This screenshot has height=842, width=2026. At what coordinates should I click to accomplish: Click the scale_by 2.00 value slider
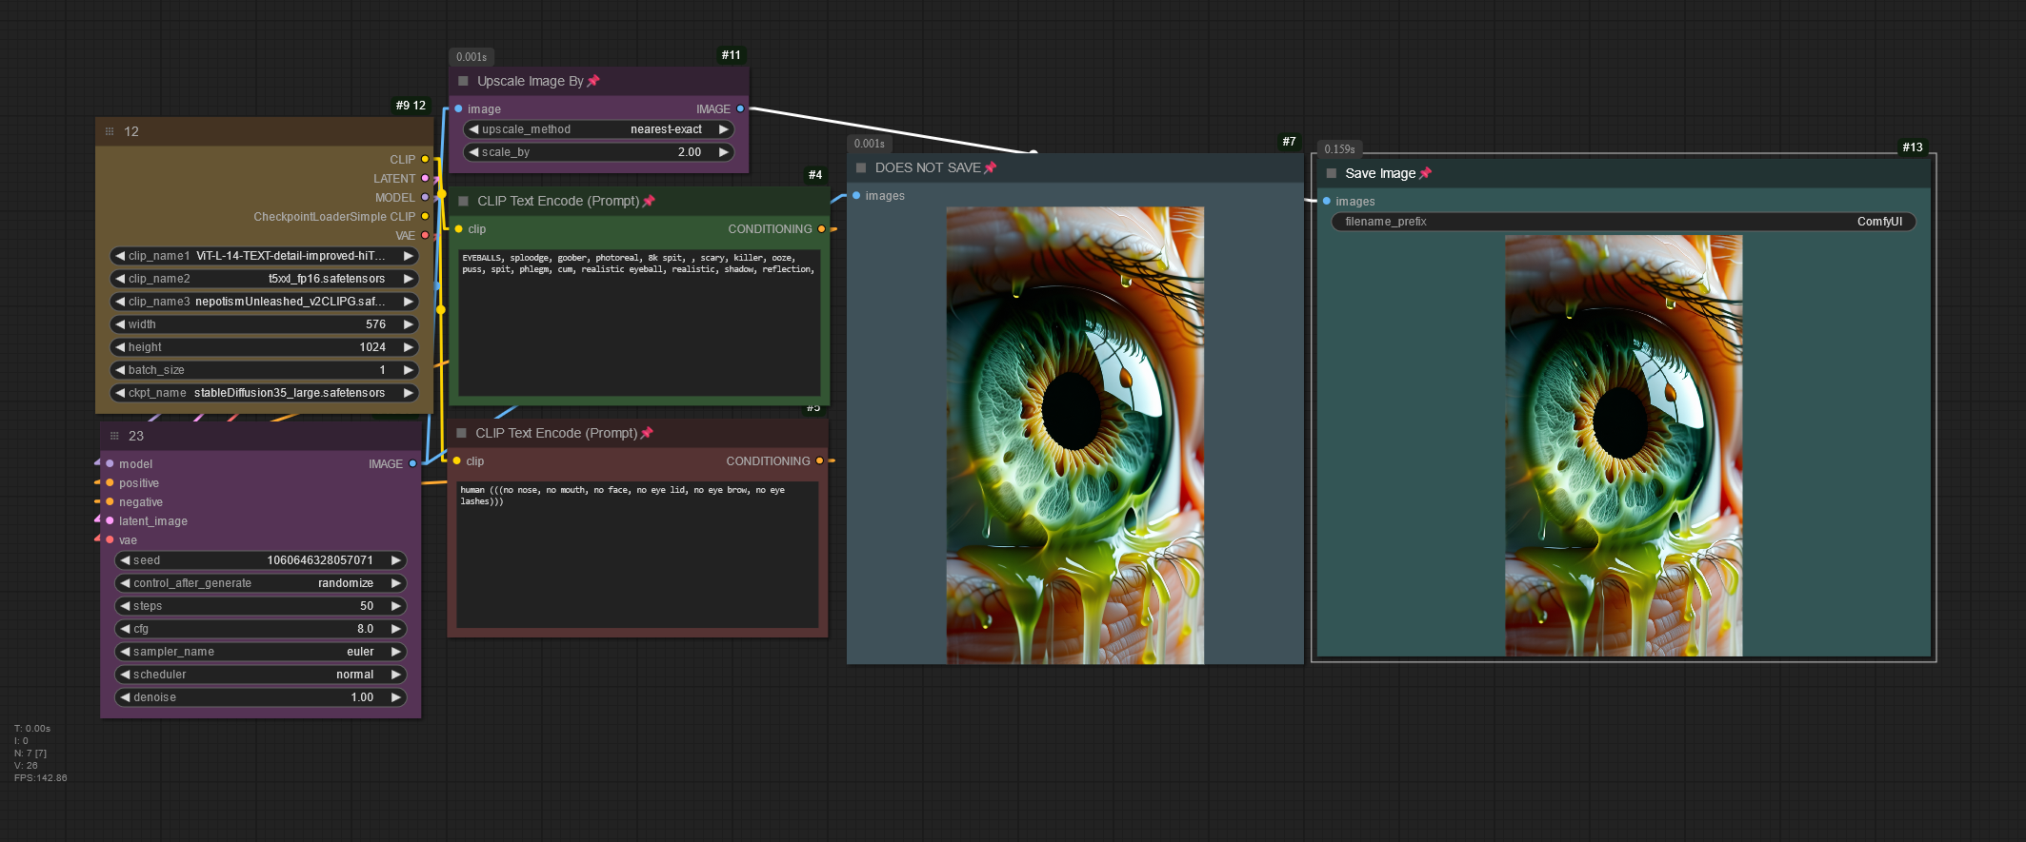point(599,152)
